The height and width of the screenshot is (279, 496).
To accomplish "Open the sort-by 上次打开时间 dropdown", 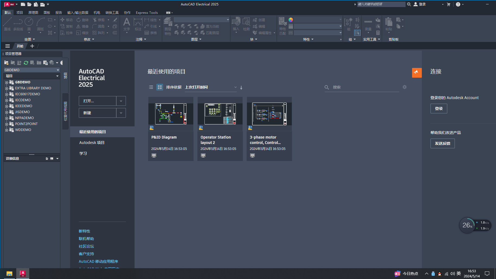I will click(211, 87).
